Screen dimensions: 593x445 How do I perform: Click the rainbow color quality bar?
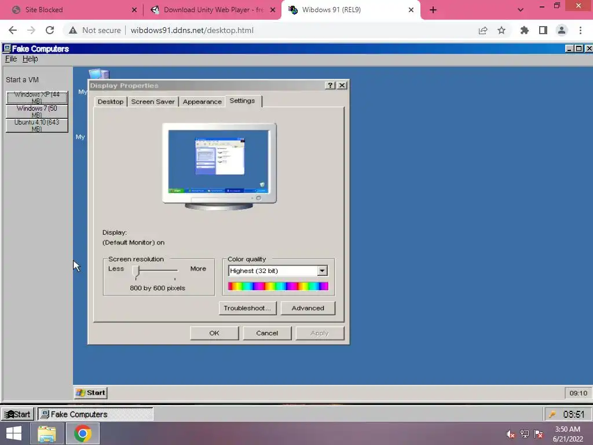[278, 286]
